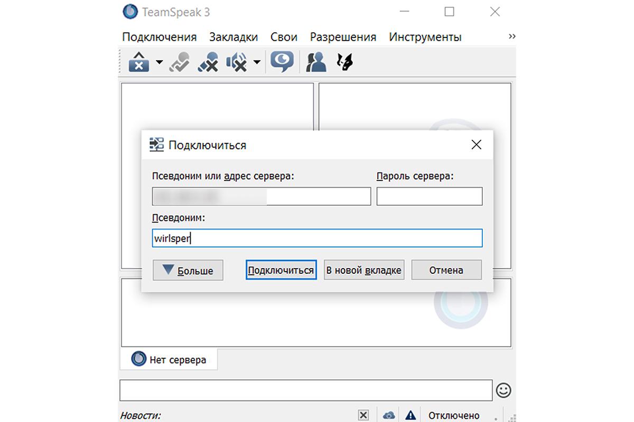Open the TeamSpeak chat bubble icon
This screenshot has height=422, width=634.
coord(282,62)
